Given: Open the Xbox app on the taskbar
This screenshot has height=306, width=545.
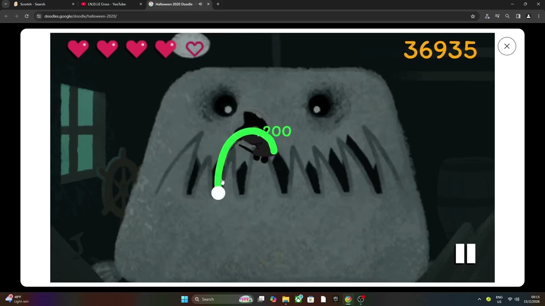Looking at the screenshot, I should pos(298,299).
